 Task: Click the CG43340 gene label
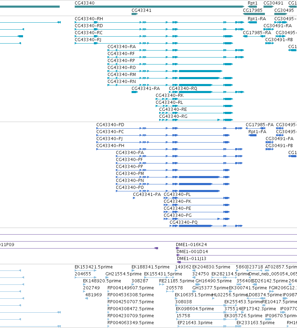(x=84, y=3)
